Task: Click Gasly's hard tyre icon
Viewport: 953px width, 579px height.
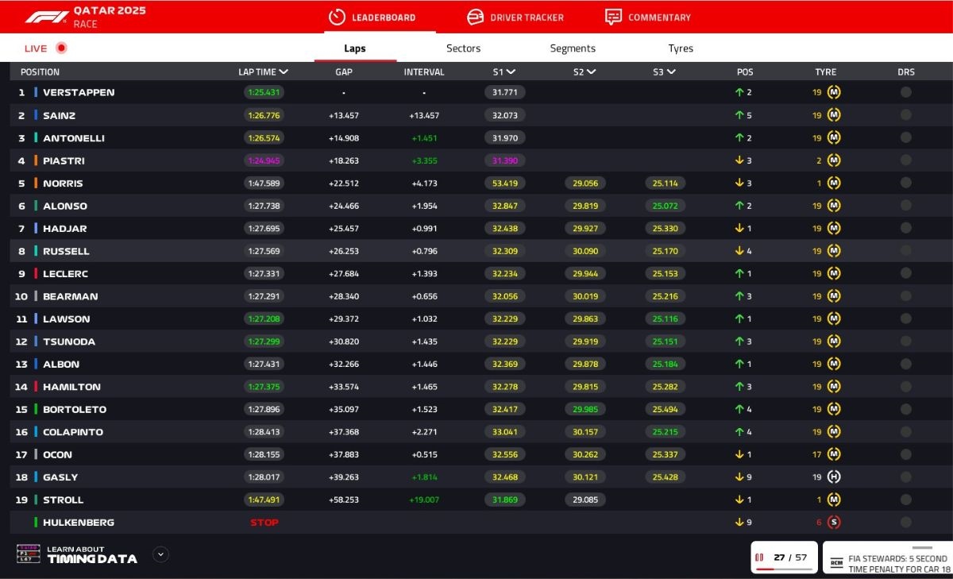Action: point(834,477)
